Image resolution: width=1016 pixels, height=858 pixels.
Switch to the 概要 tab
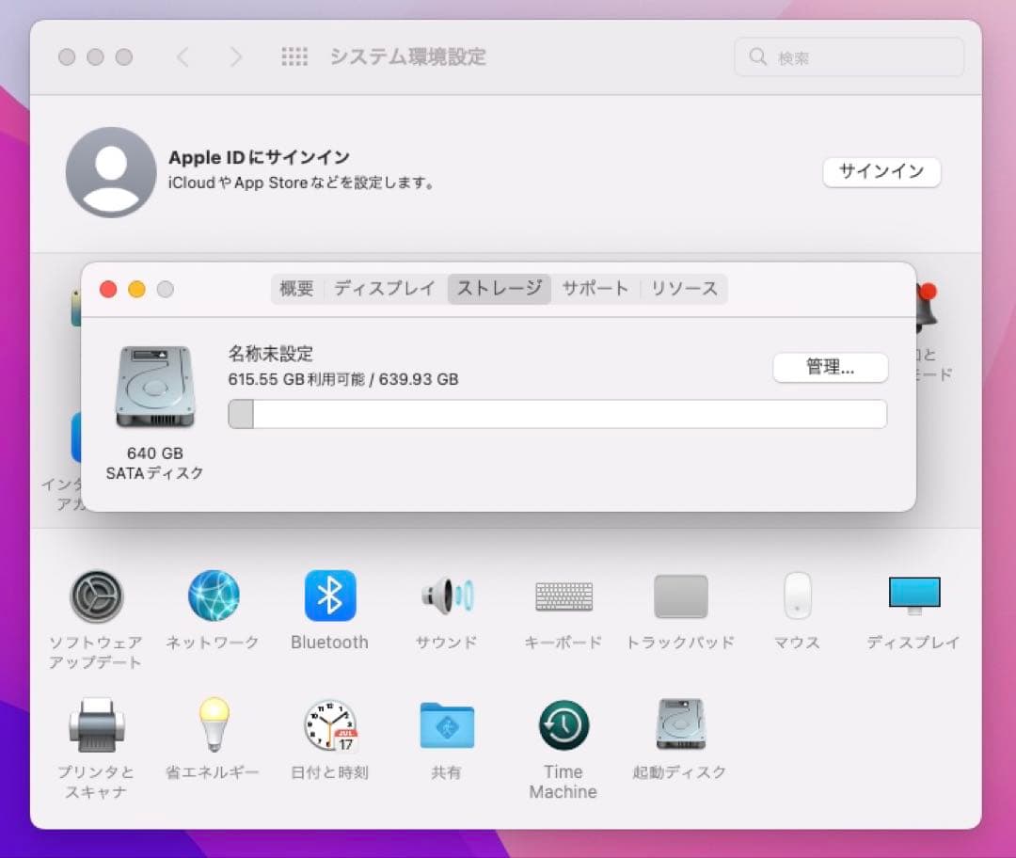point(297,289)
